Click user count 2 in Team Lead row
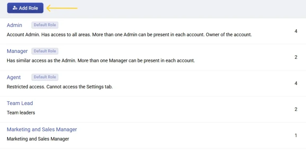This screenshot has width=306, height=154. (x=296, y=109)
